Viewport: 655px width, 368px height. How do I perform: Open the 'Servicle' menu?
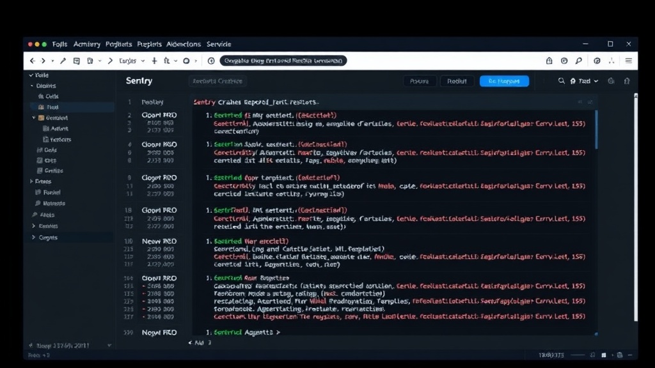tap(219, 44)
